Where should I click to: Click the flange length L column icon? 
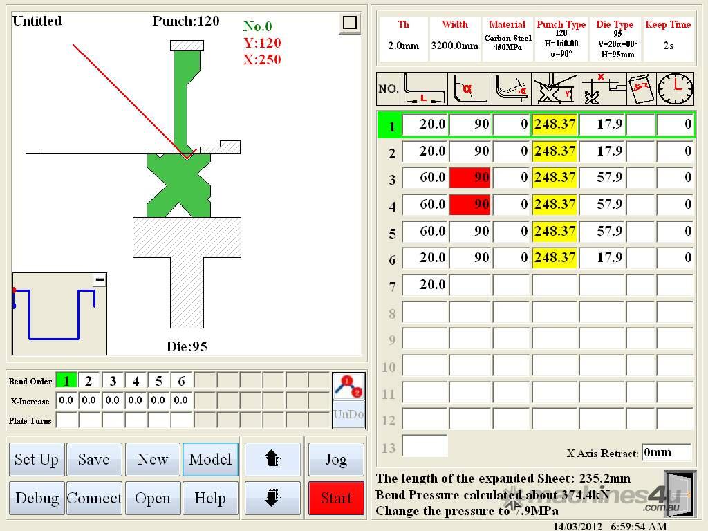point(425,89)
